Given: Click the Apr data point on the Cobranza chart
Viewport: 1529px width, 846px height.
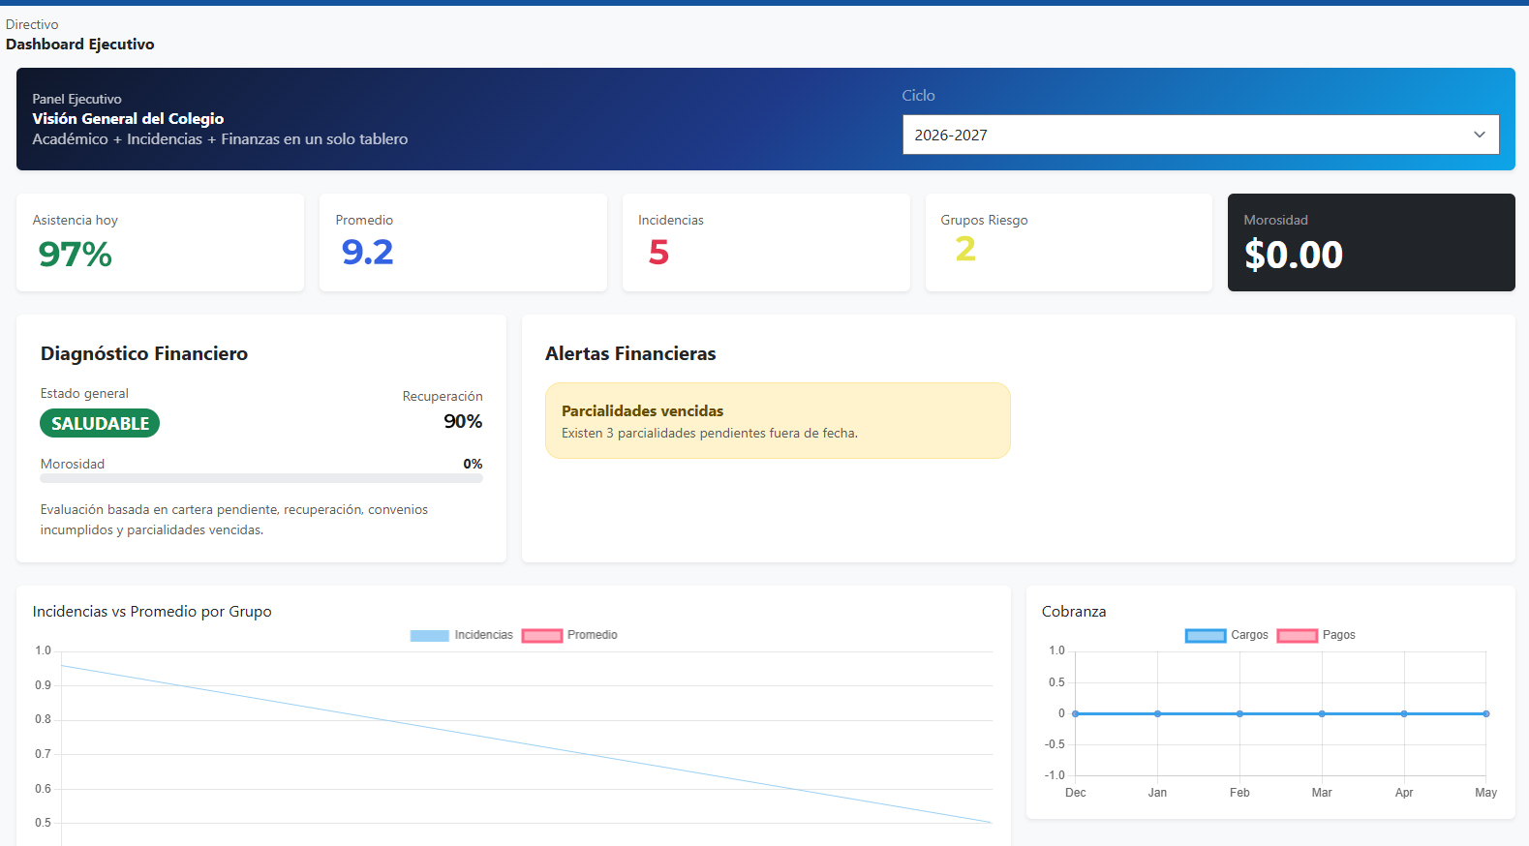Looking at the screenshot, I should (x=1404, y=713).
